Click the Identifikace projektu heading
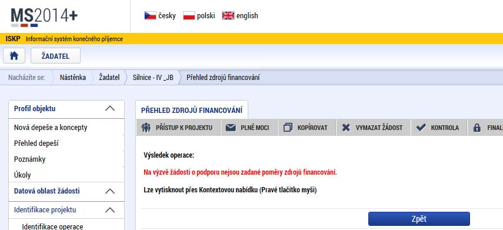 click(x=45, y=210)
